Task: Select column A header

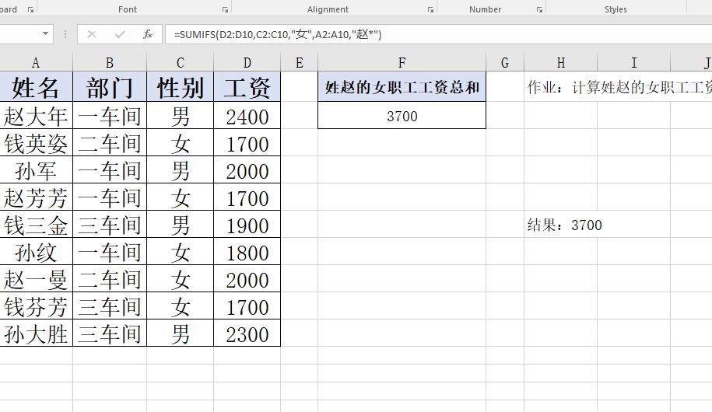Action: pyautogui.click(x=36, y=63)
